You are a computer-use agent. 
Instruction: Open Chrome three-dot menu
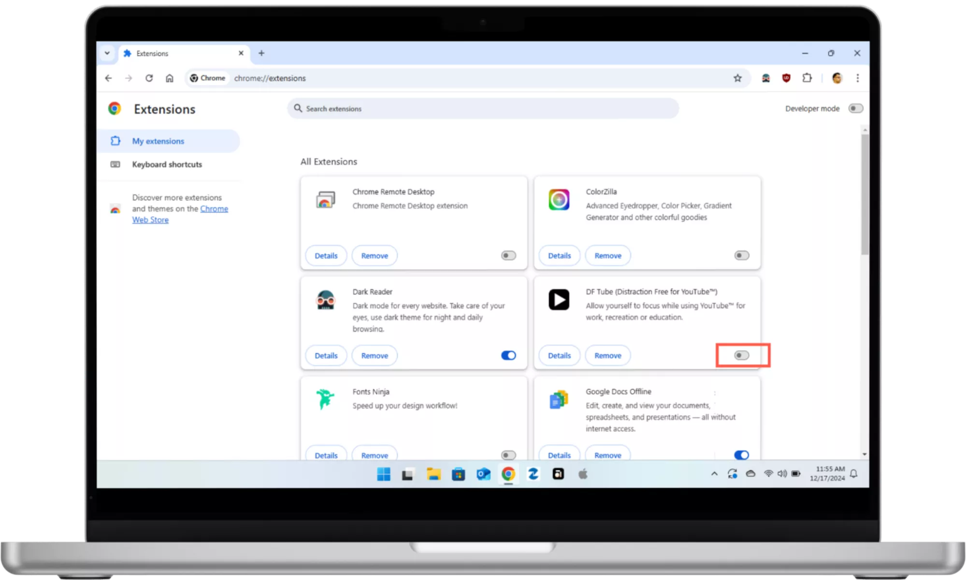[x=858, y=78]
